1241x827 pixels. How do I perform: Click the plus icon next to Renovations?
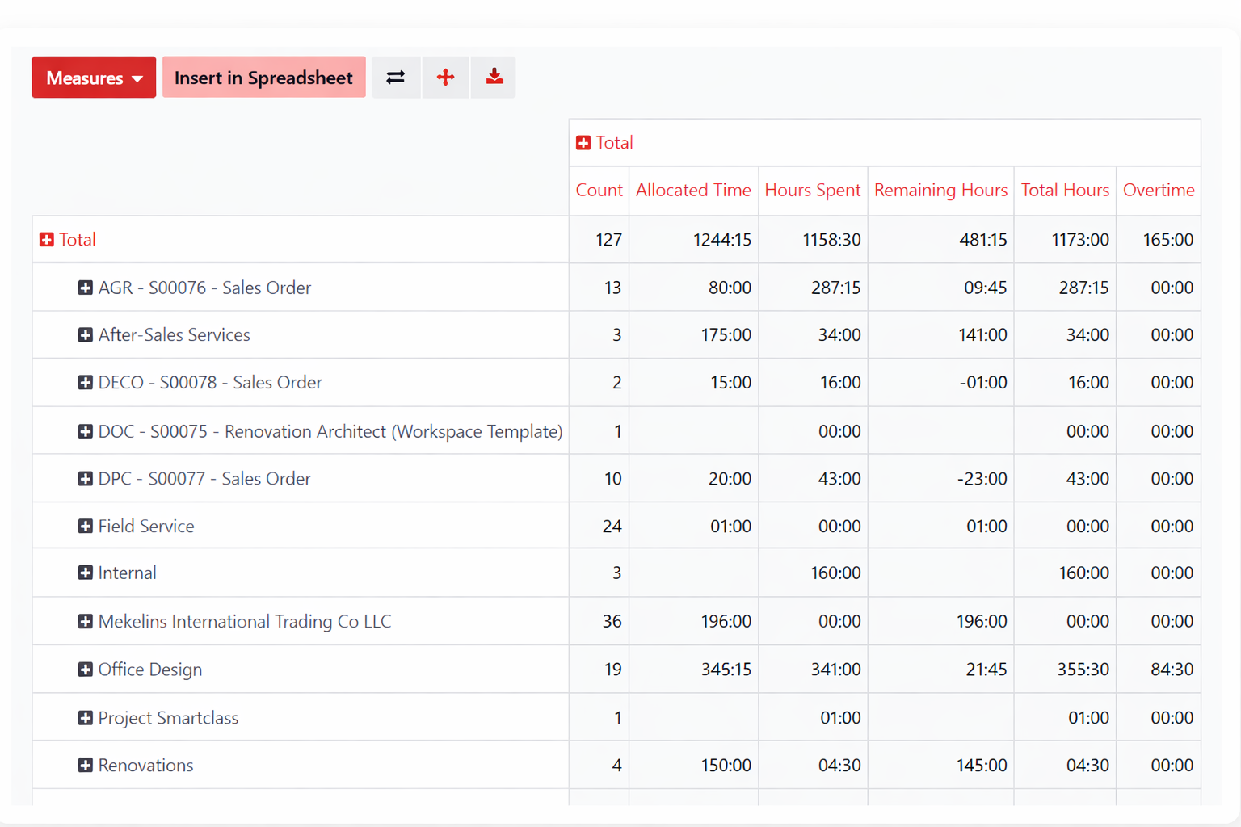click(x=86, y=765)
